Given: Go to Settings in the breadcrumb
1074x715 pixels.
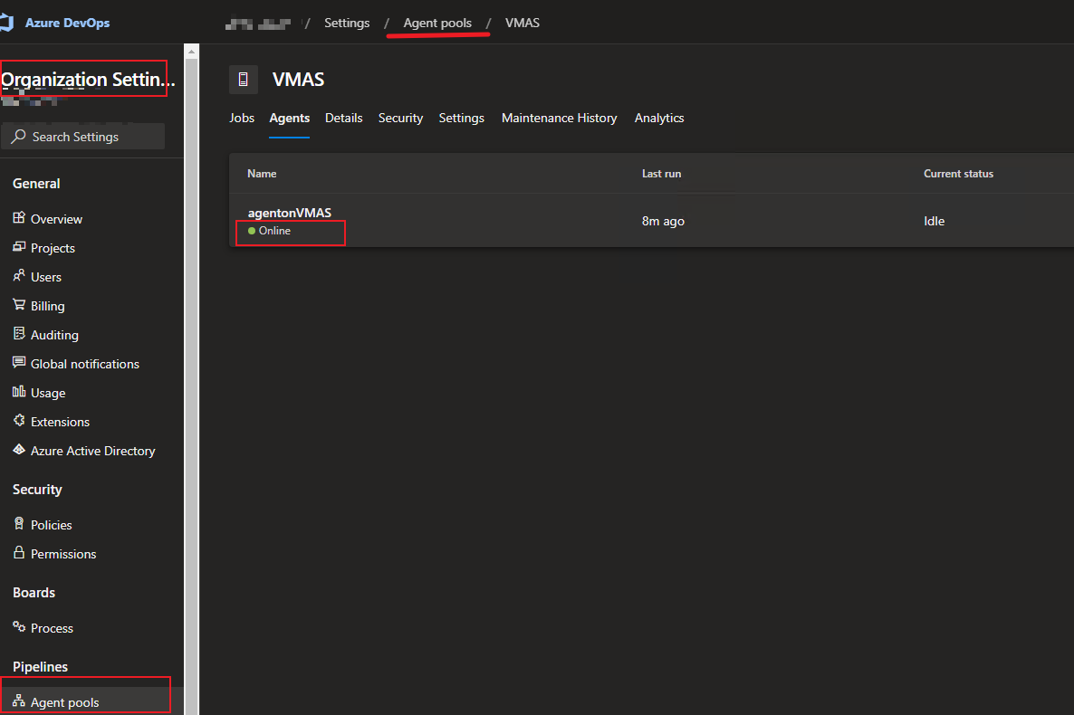Looking at the screenshot, I should (347, 23).
